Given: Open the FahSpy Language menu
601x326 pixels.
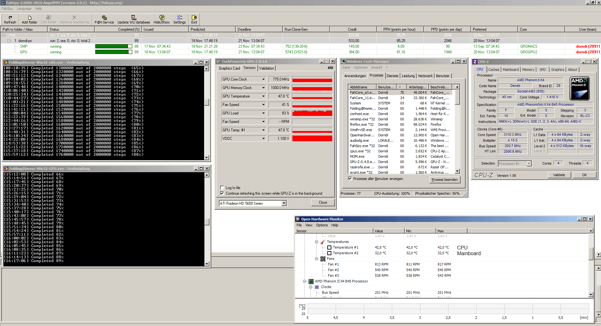Looking at the screenshot, I should (x=24, y=8).
